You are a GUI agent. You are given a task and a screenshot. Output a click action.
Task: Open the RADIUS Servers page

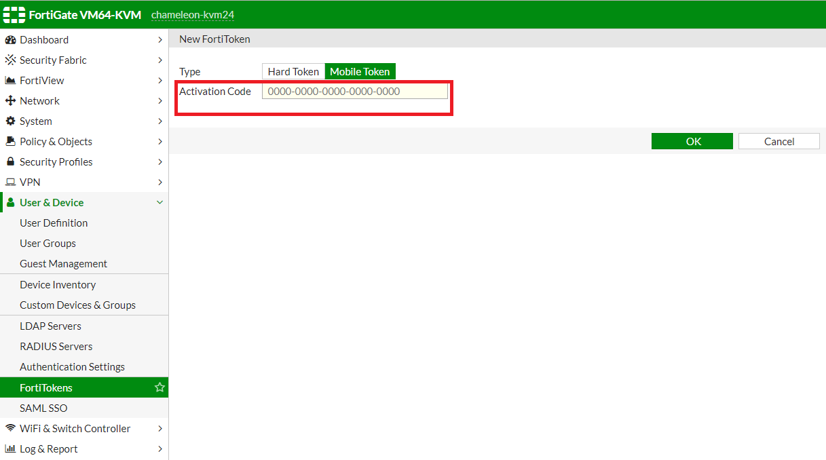(x=56, y=347)
